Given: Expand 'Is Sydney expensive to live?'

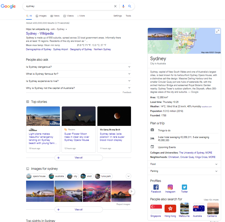Looking at the screenshot, I should click(x=79, y=81).
